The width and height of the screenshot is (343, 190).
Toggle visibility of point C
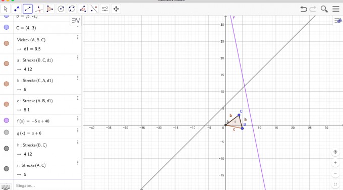(7, 27)
